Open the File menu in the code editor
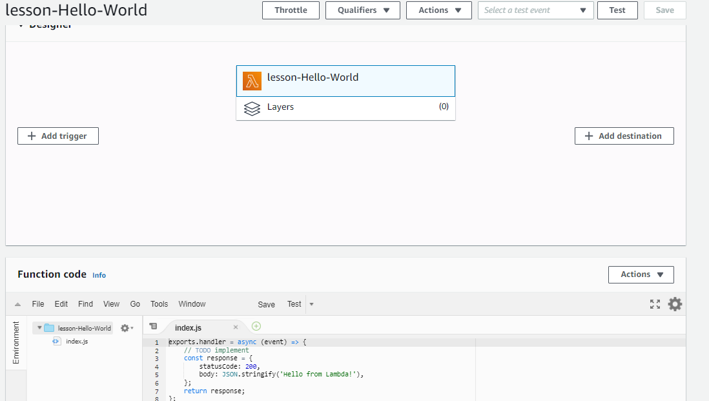Viewport: 709px width, 401px height. coord(37,303)
